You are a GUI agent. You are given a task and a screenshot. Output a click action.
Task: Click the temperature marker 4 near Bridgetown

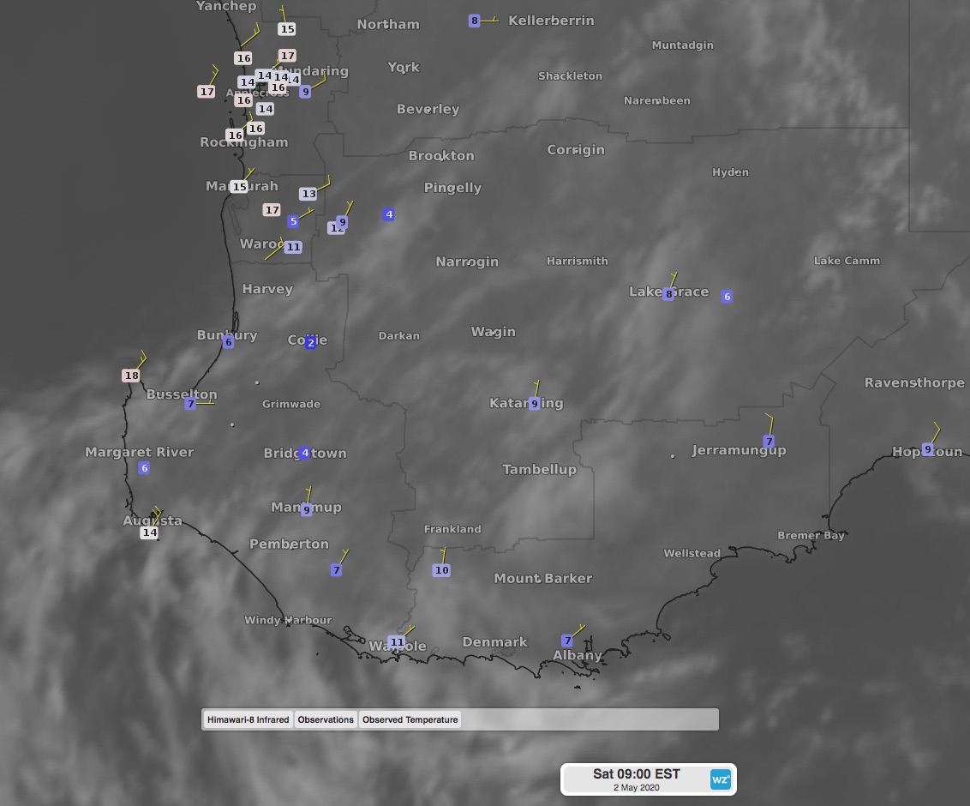coord(303,453)
